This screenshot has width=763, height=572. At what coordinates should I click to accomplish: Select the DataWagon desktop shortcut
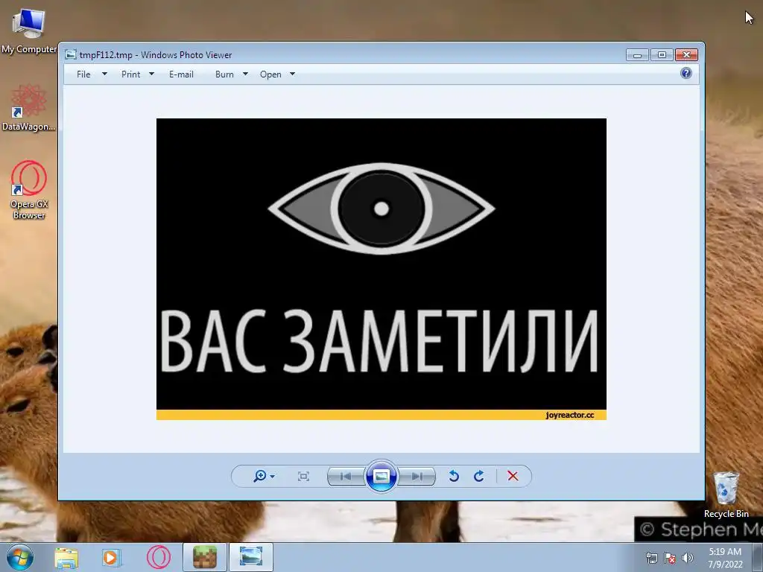point(29,108)
